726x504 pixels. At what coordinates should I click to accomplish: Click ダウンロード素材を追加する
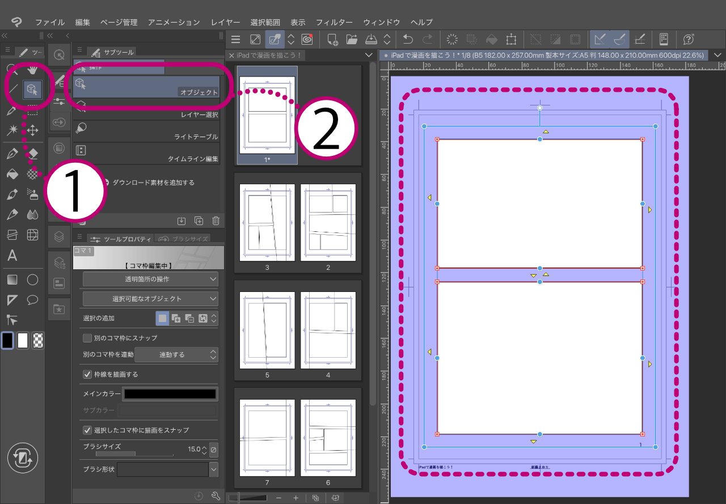(153, 183)
